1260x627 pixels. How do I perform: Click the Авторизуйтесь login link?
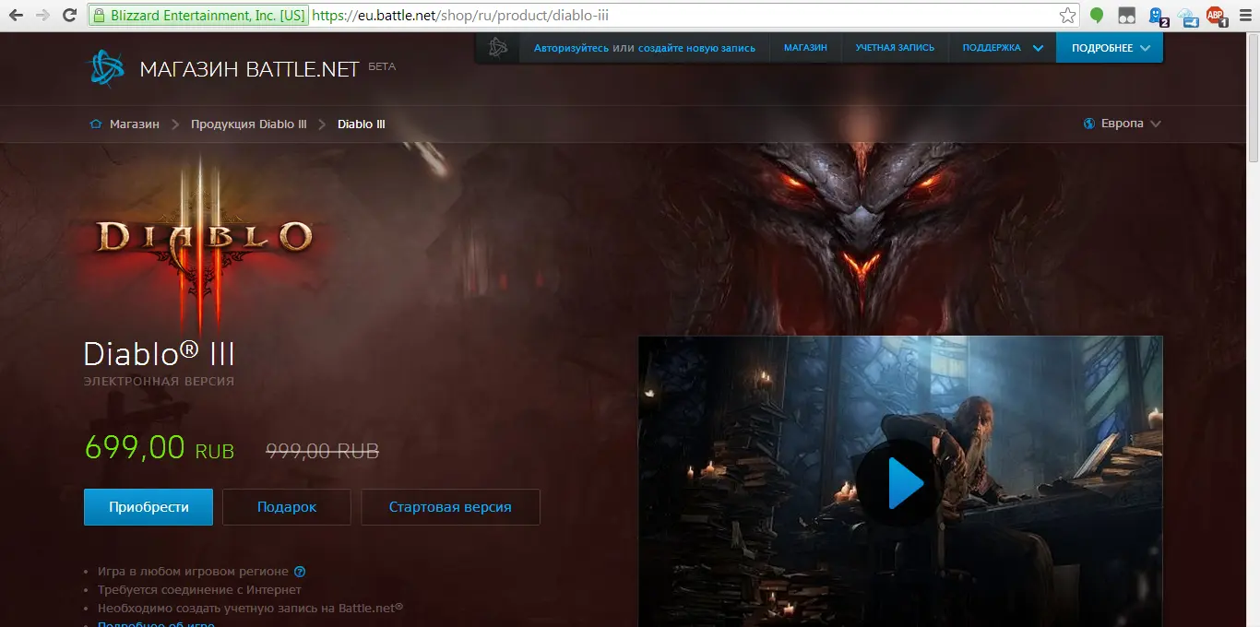click(x=571, y=48)
